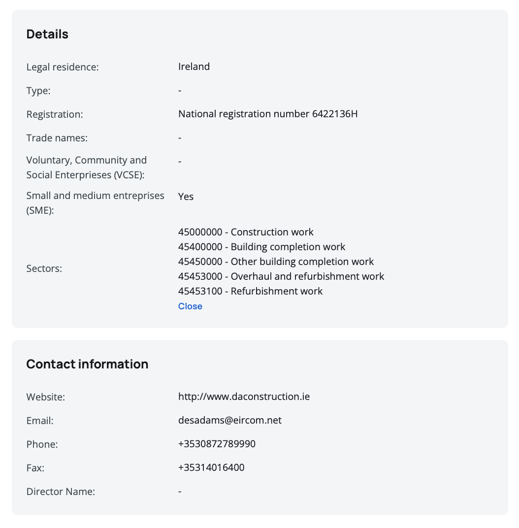Select sector 45450000 - Other building completion work

pyautogui.click(x=276, y=262)
